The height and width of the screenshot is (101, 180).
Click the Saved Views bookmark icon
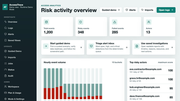point(5,40)
